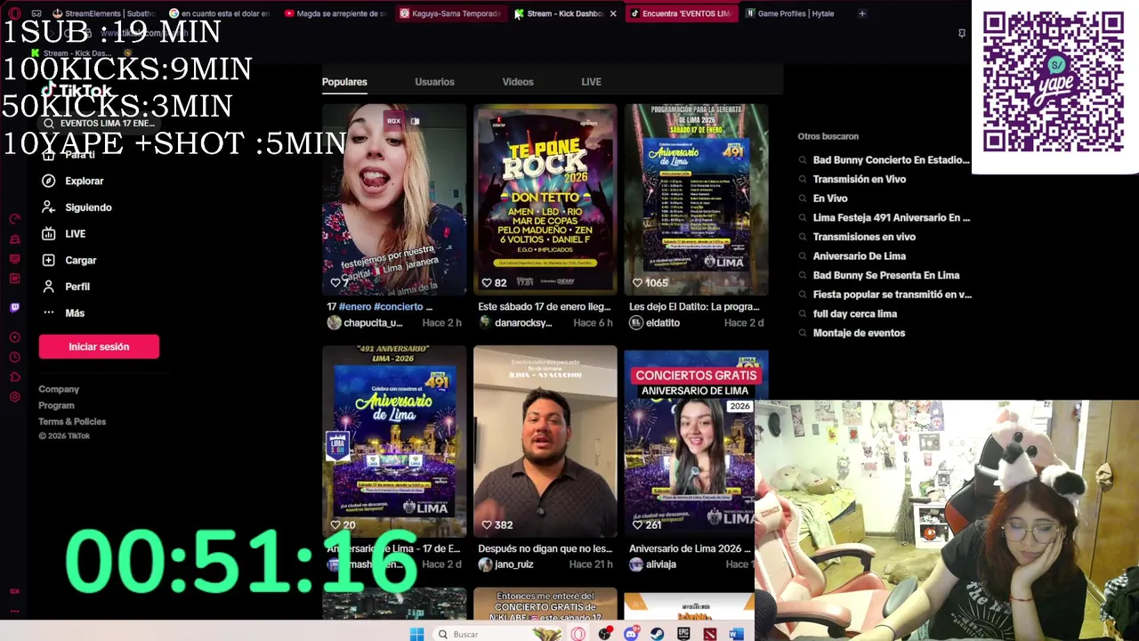Like the eldatito video heart with 1065
1139x641 pixels.
(637, 283)
